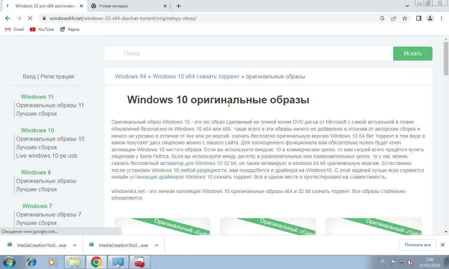Open Оригинальные образы under Windows 8
Image resolution: width=449 pixels, height=269 pixels.
[46, 181]
